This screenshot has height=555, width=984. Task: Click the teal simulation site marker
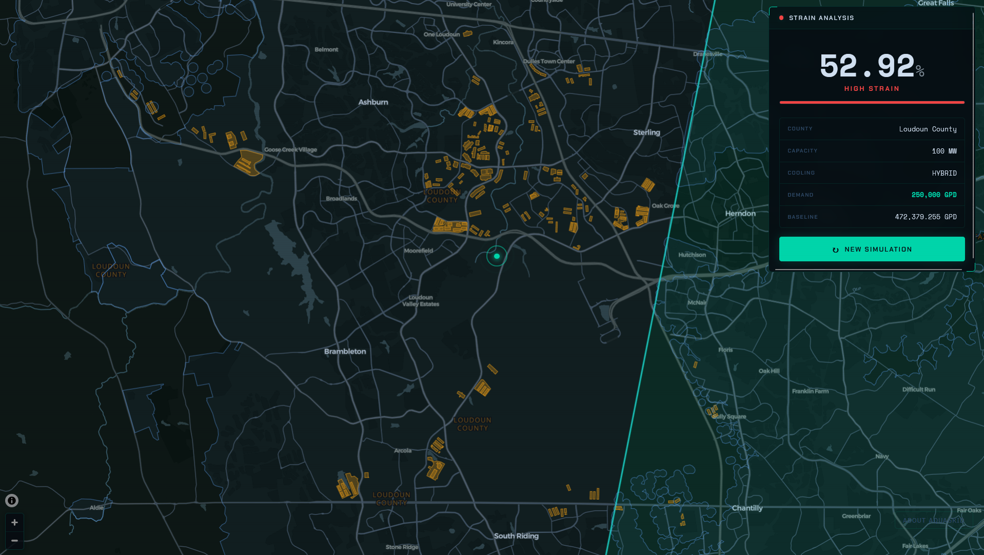[x=497, y=256]
